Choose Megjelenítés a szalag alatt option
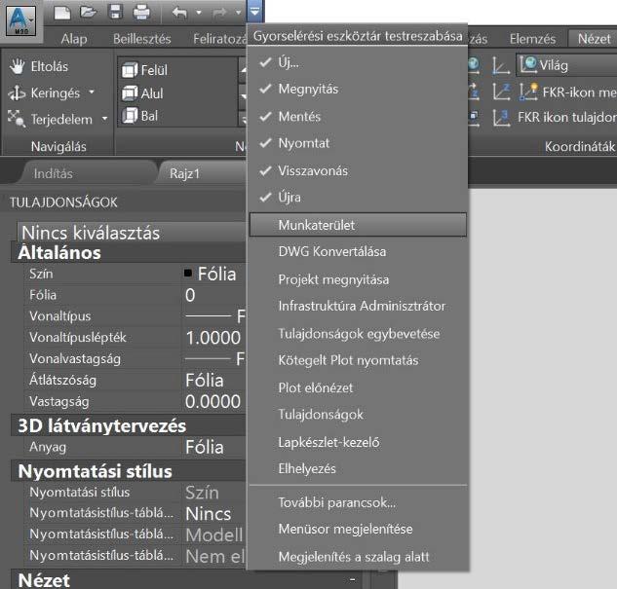The width and height of the screenshot is (617, 589). pos(358,557)
